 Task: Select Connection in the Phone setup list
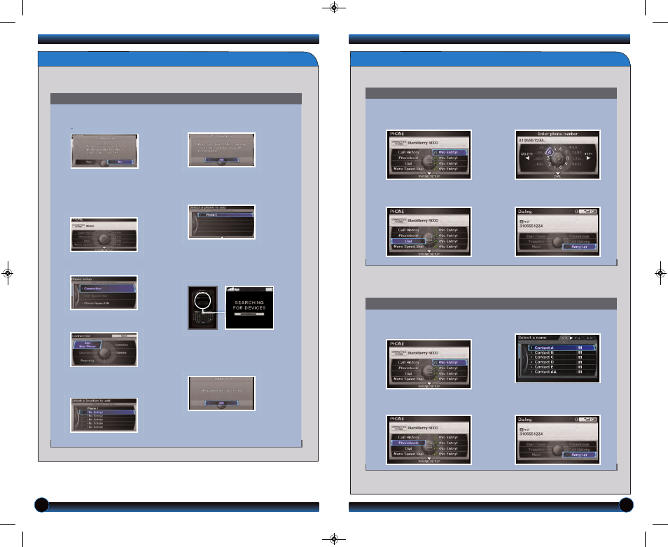107,289
